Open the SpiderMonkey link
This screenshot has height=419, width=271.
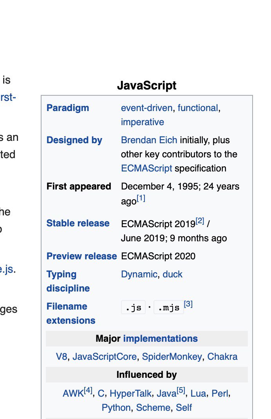(x=172, y=357)
